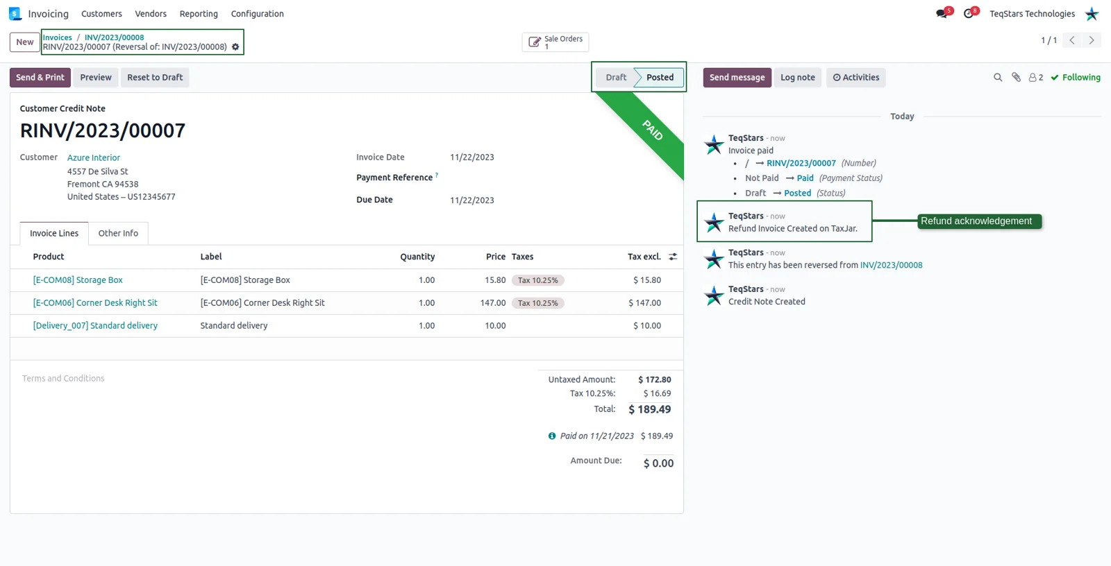Switch to the Invoice Lines tab

[x=54, y=233]
